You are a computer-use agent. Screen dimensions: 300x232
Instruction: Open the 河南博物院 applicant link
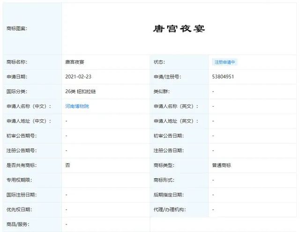click(77, 106)
